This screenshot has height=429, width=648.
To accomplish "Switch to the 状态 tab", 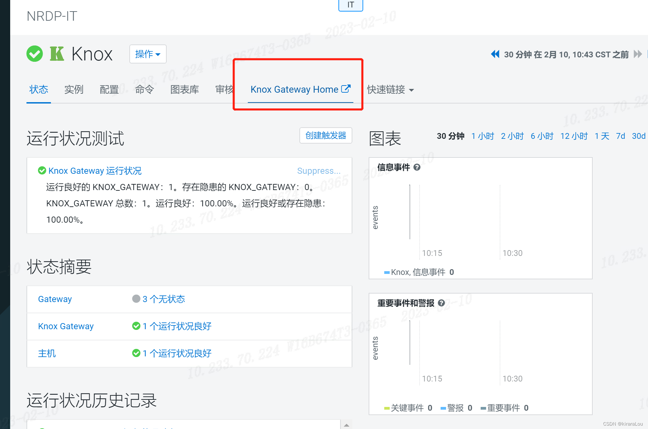I will coord(39,90).
